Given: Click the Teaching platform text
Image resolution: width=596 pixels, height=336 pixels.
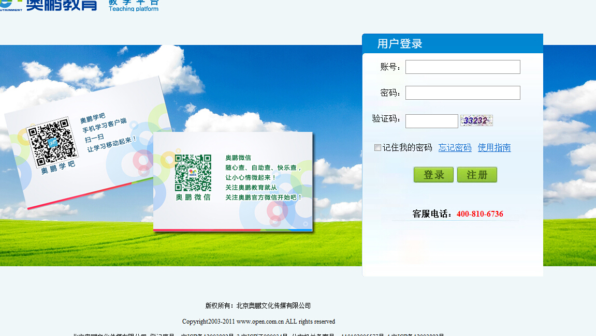Looking at the screenshot, I should 134,9.
